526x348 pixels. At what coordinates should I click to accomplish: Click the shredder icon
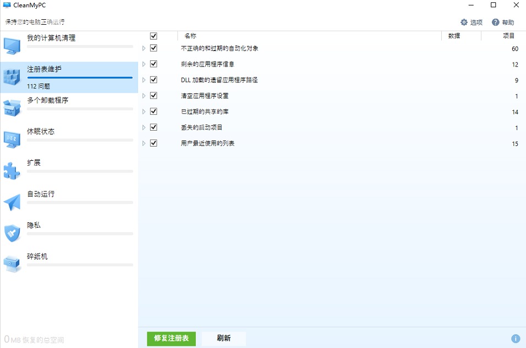click(x=12, y=265)
